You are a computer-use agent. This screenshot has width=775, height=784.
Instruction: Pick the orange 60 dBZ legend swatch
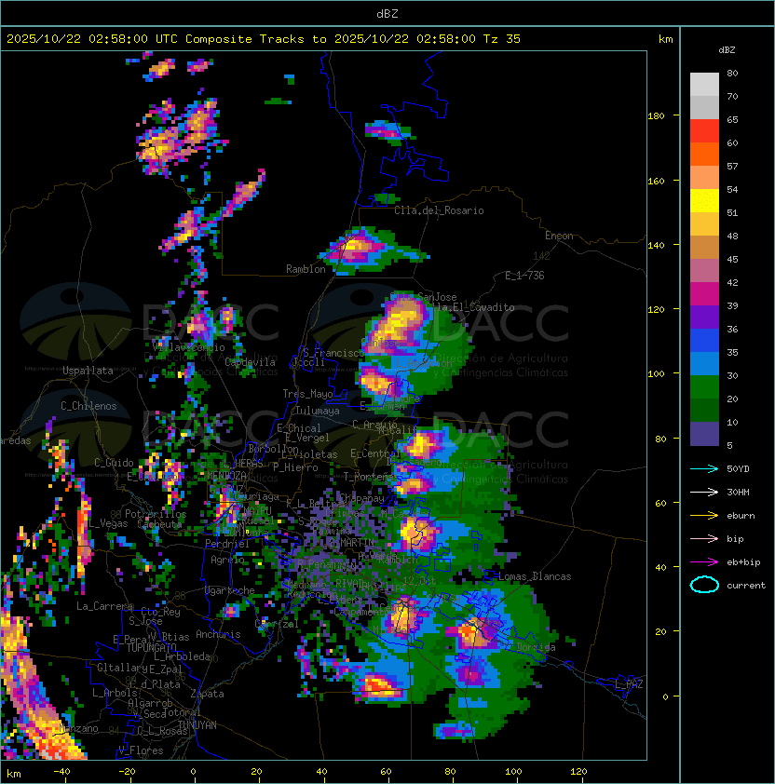tap(704, 154)
